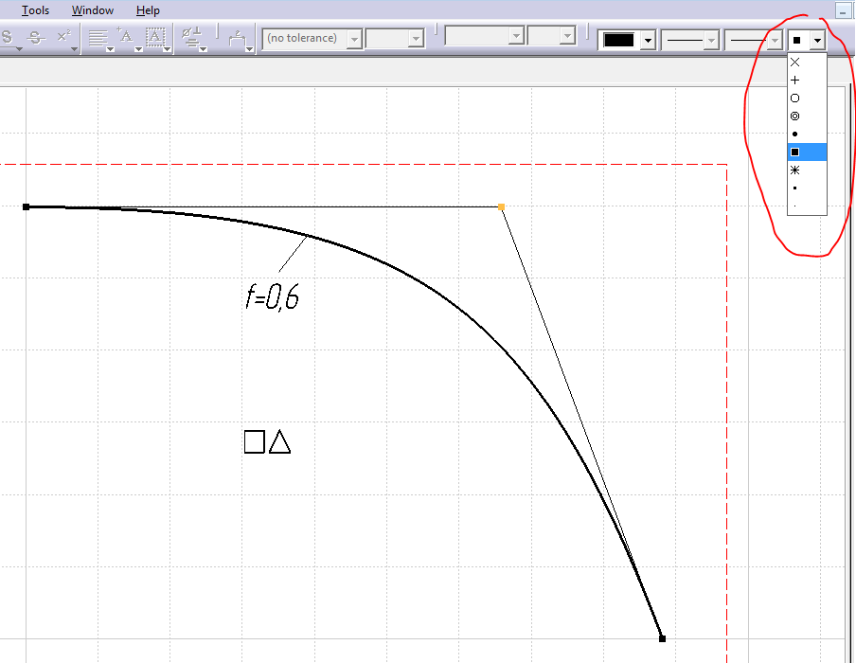Image resolution: width=856 pixels, height=663 pixels.
Task: Open the tolerance value combo box
Action: click(395, 38)
